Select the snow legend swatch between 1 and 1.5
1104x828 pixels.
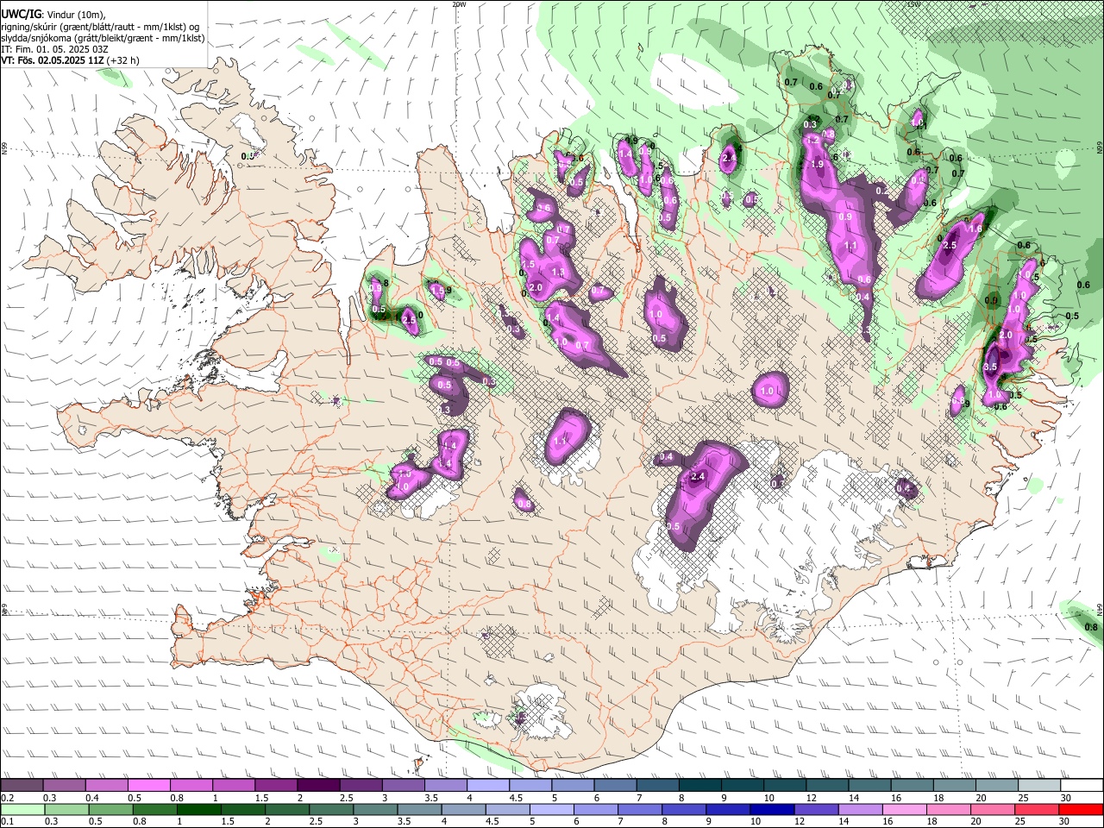pos(233,786)
